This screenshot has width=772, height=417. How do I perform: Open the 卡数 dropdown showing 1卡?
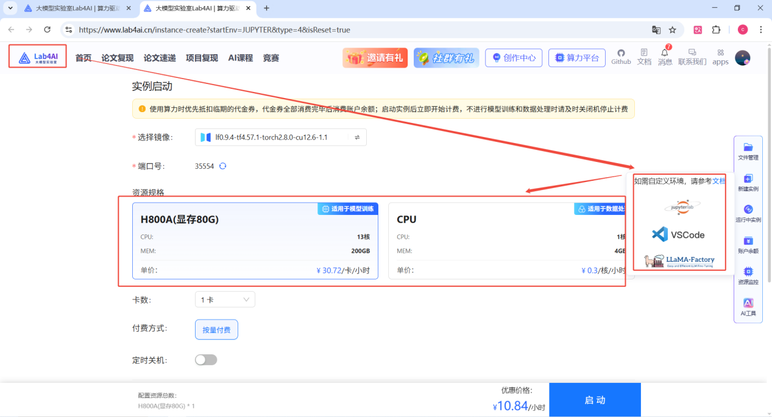pos(225,300)
